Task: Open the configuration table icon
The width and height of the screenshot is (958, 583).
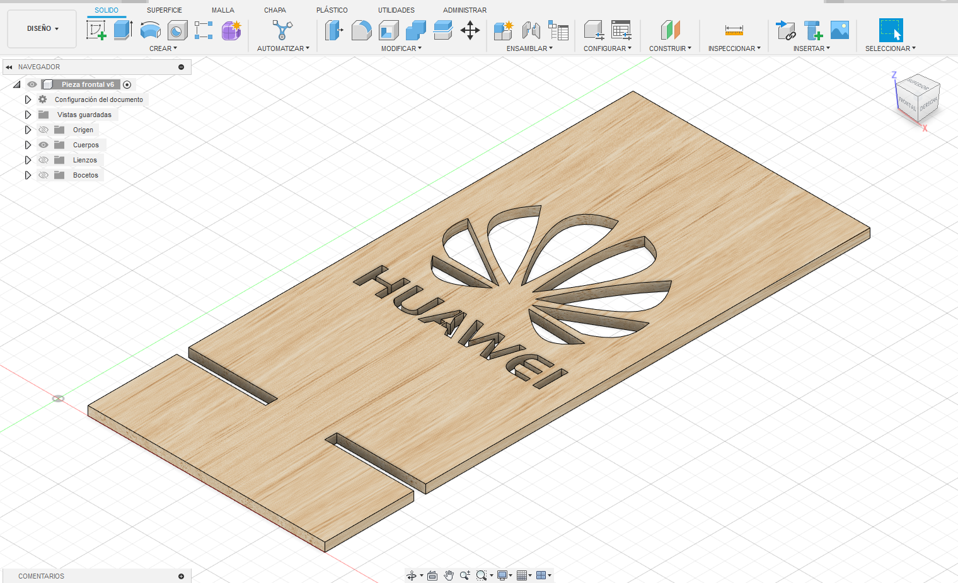Action: (x=621, y=30)
